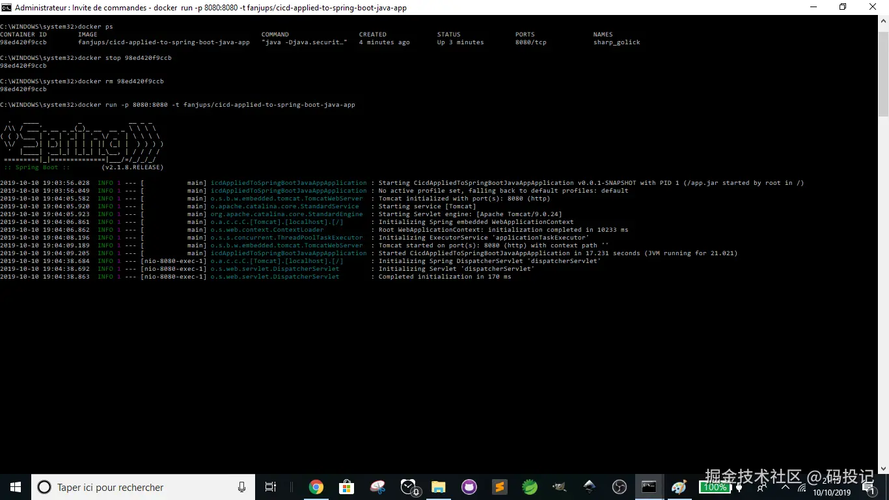The image size is (889, 500).
Task: Click 'Tomcat initialized with port(s): 8080' log
Action: point(465,199)
